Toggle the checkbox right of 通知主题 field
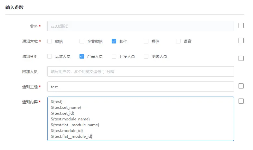 (x=241, y=86)
